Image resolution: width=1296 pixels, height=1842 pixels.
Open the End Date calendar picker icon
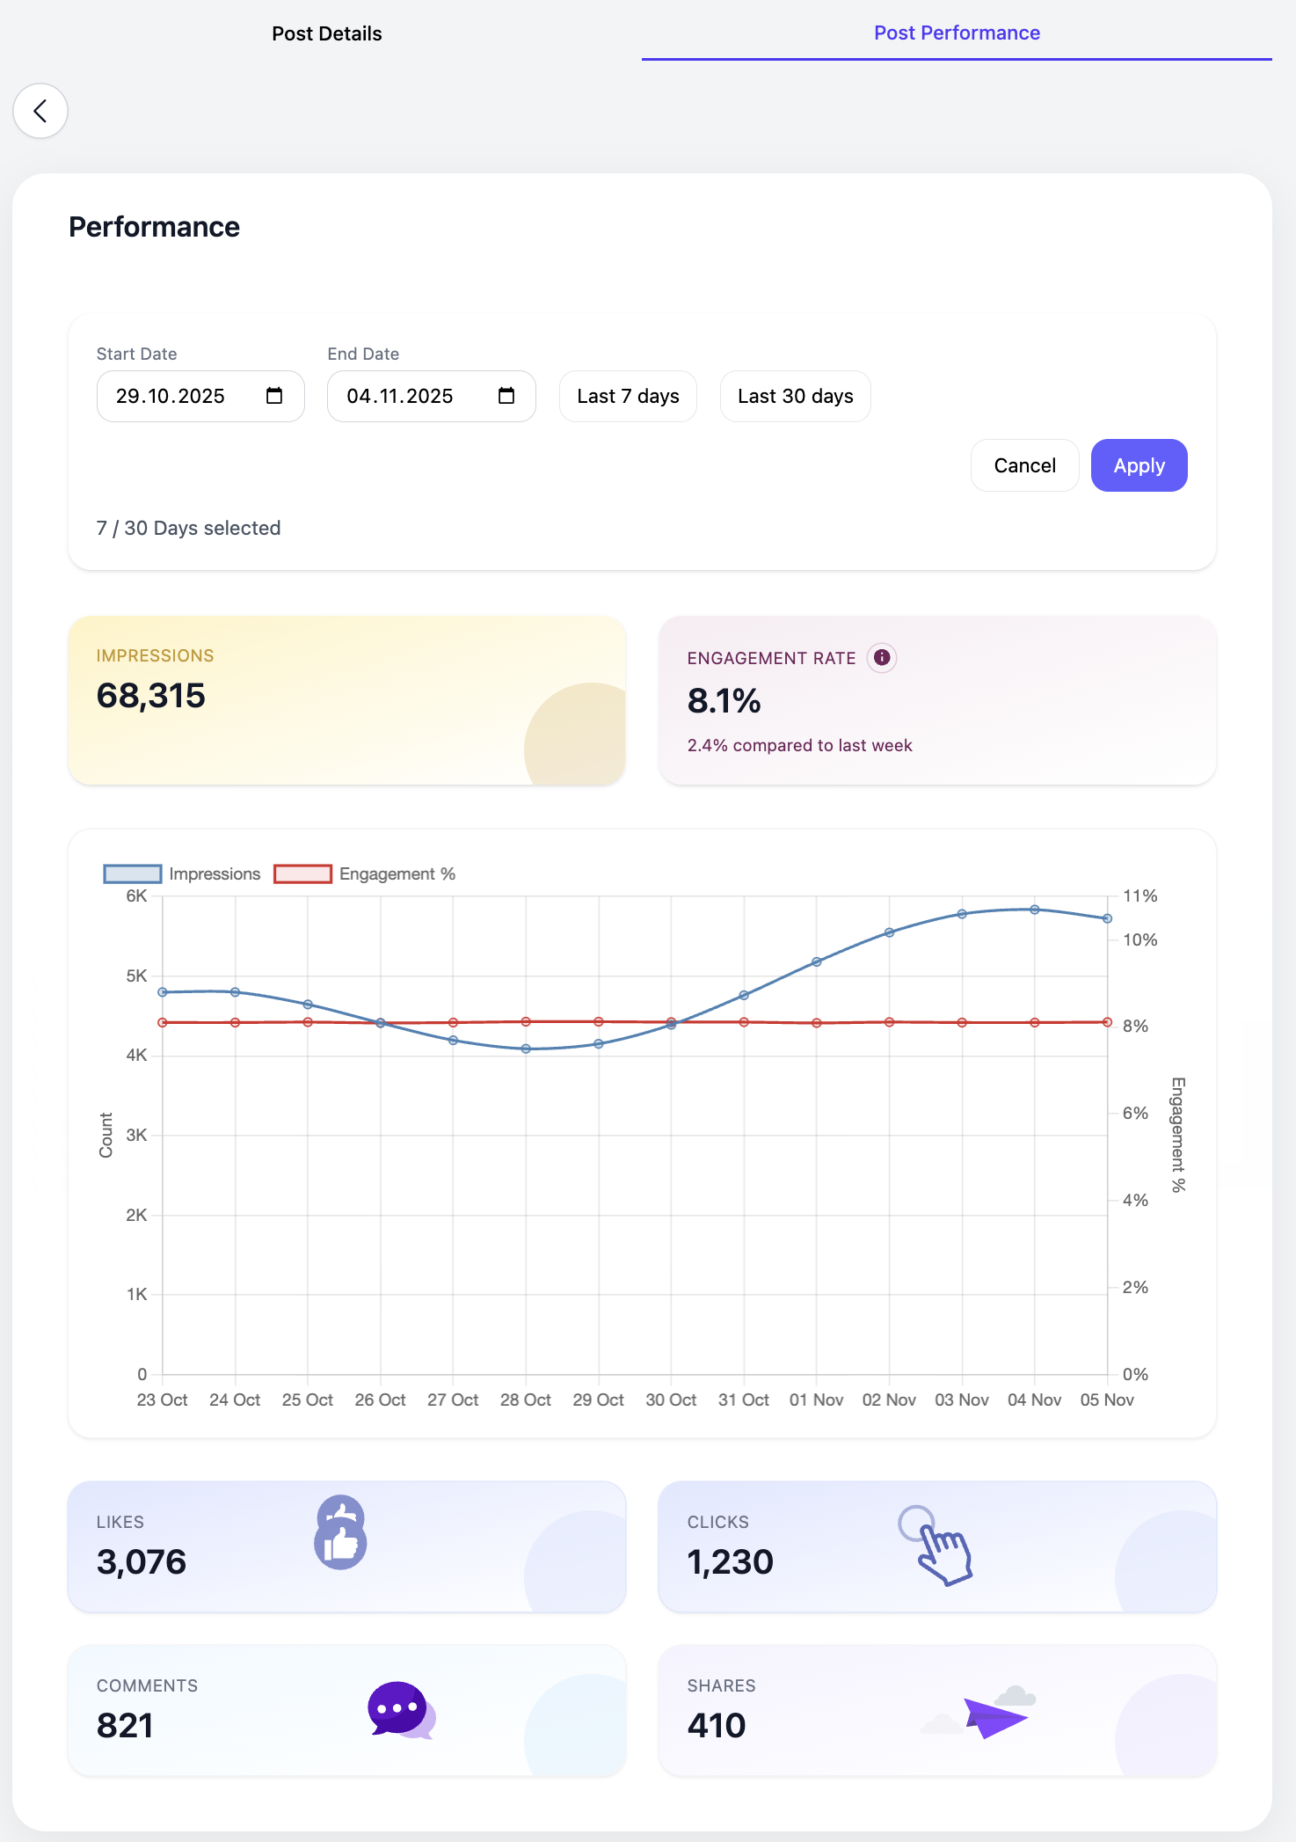pyautogui.click(x=506, y=396)
